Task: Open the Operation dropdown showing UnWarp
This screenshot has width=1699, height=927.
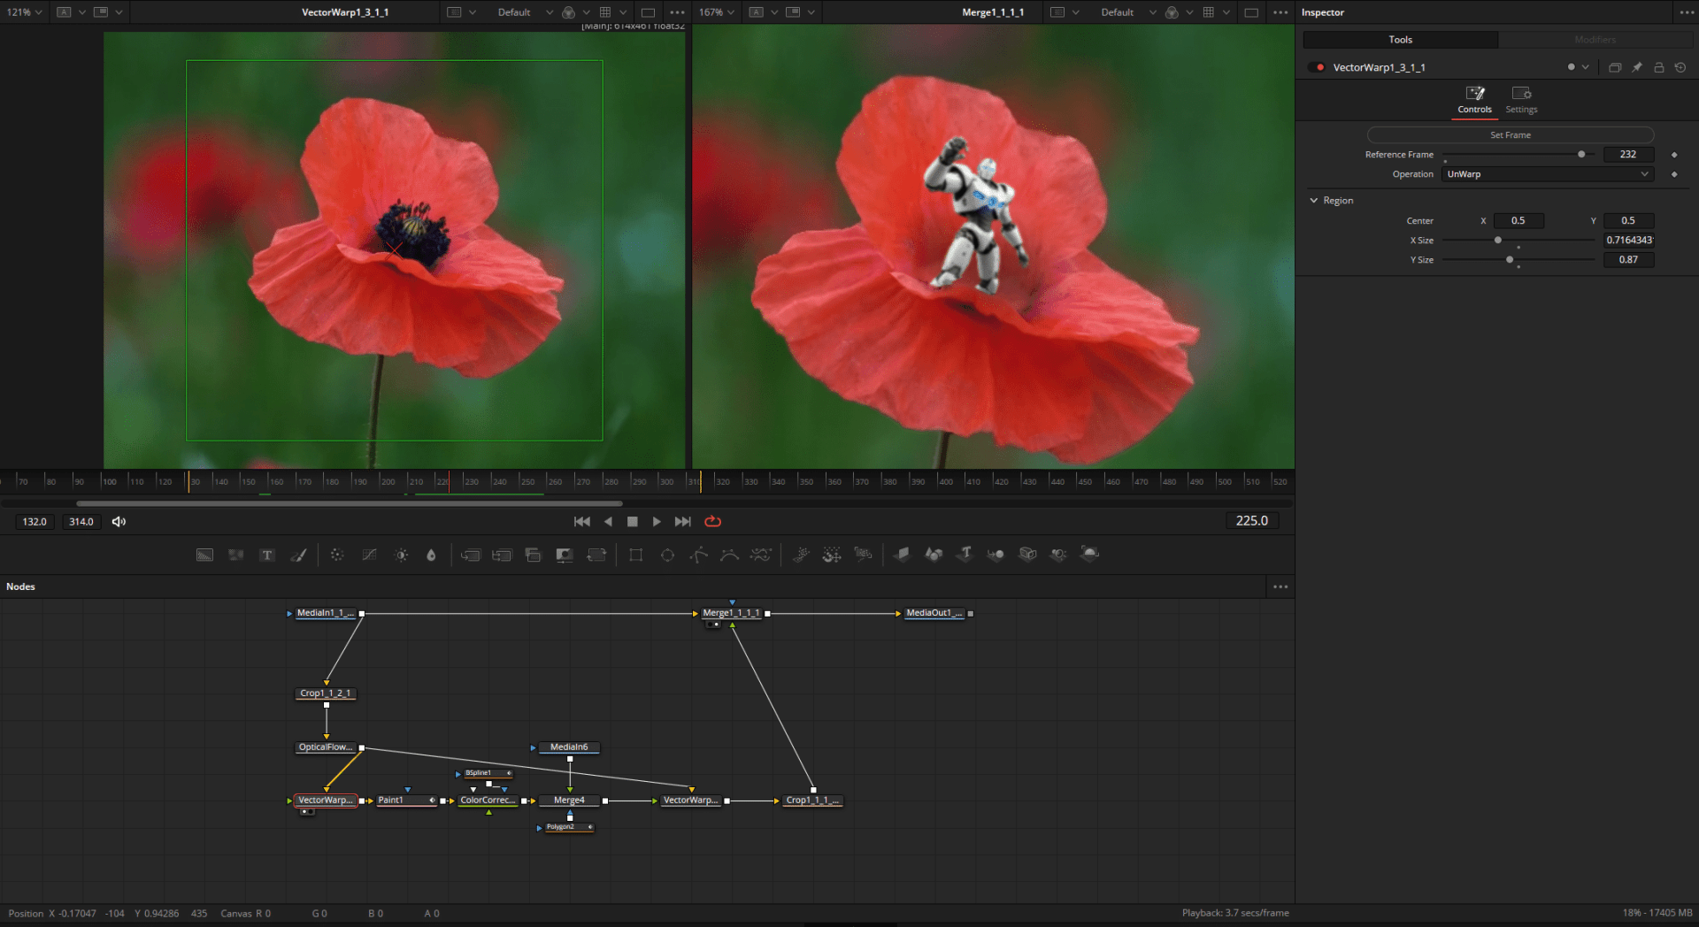Action: (x=1546, y=173)
